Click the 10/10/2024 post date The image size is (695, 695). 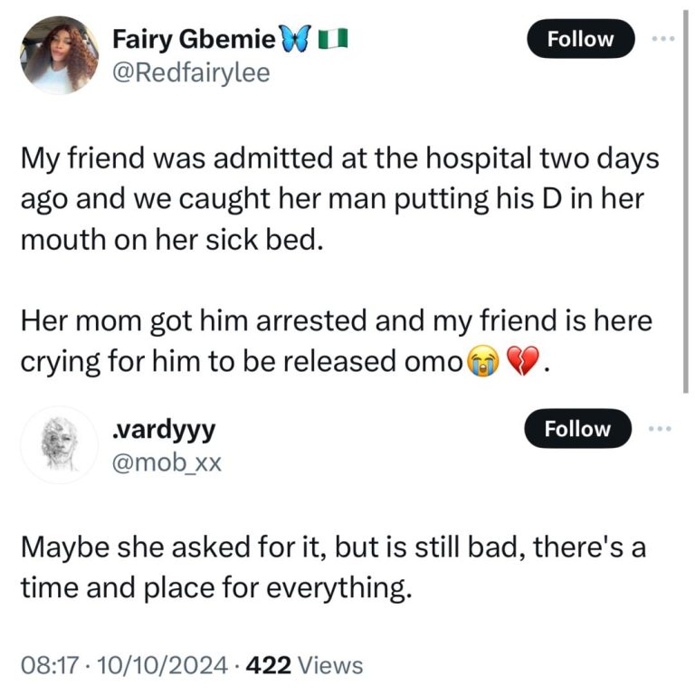(x=142, y=666)
